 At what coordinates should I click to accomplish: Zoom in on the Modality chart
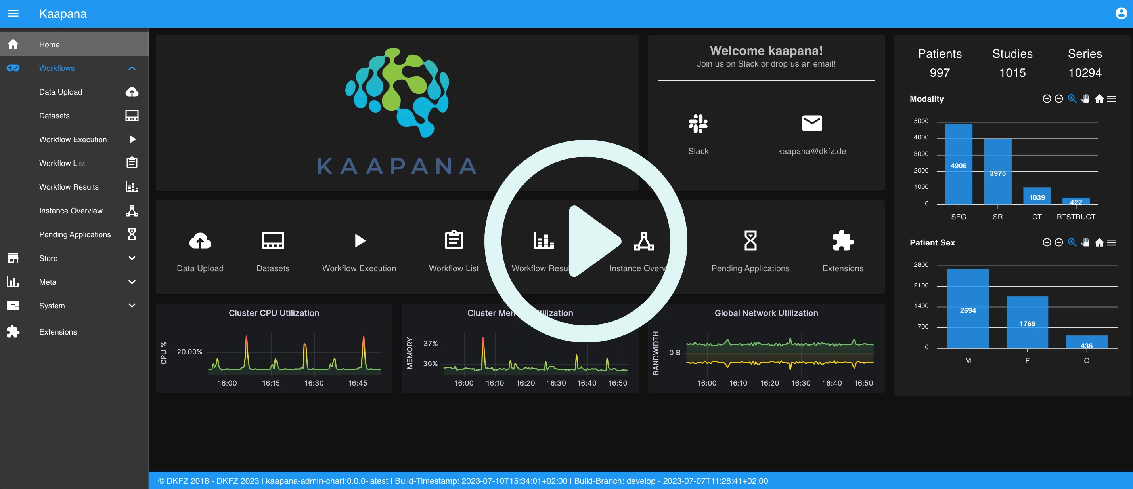click(x=1047, y=99)
